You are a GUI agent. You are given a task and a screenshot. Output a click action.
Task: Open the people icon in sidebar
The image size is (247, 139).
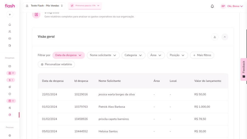[10, 32]
